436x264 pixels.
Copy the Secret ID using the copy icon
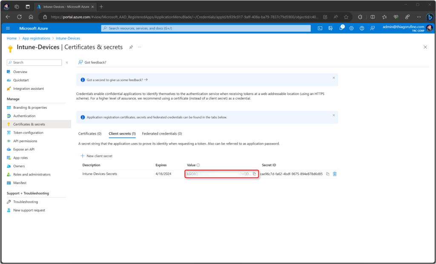328,174
